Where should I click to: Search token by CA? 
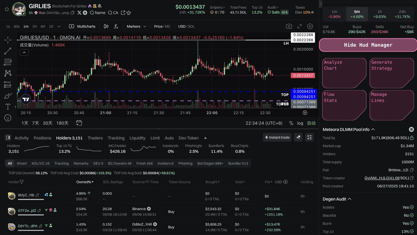(113, 13)
